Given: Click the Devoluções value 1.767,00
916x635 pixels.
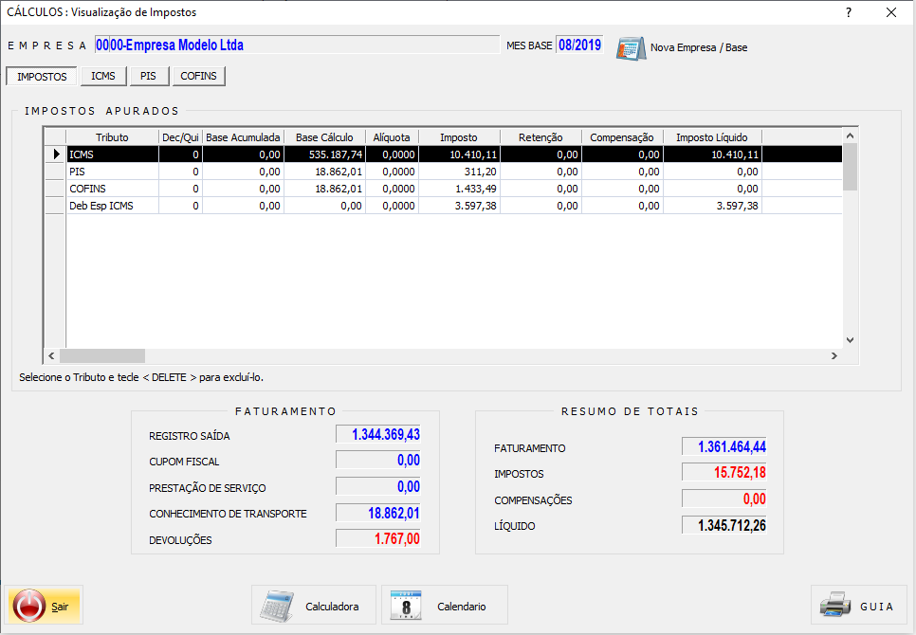Looking at the screenshot, I should point(378,538).
